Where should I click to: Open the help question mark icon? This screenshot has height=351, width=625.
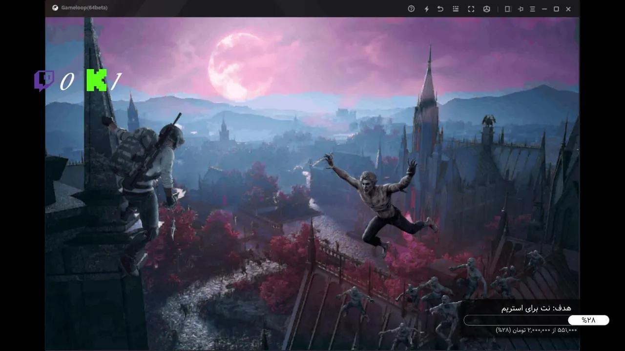pos(411,9)
